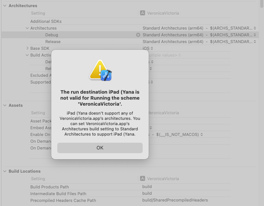Click the plus icon in Debug row
Screen dimensions: 264x206
pyautogui.click(x=138, y=35)
